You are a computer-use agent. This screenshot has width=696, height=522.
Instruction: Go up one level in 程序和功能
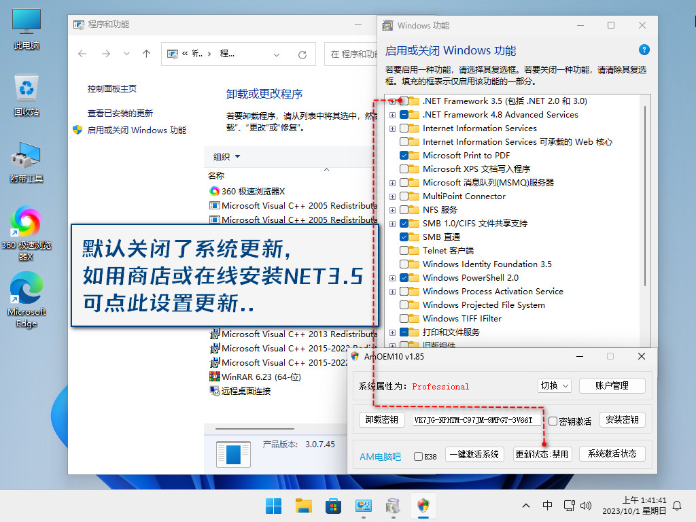147,54
